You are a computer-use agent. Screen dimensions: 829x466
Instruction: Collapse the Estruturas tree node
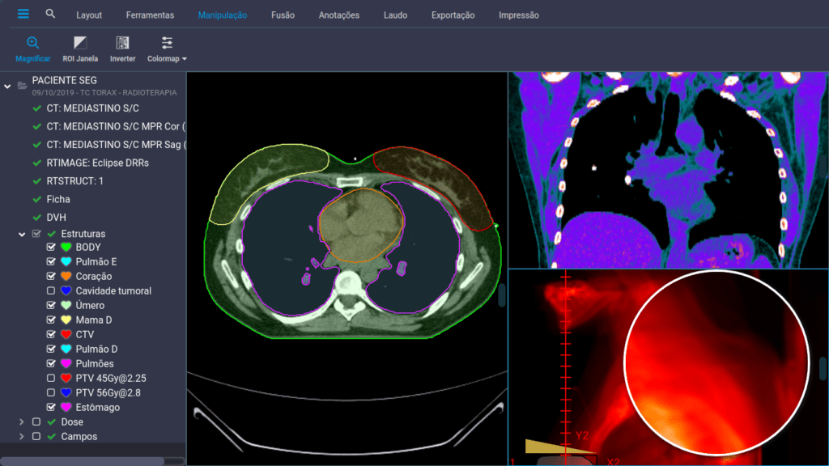pos(22,234)
